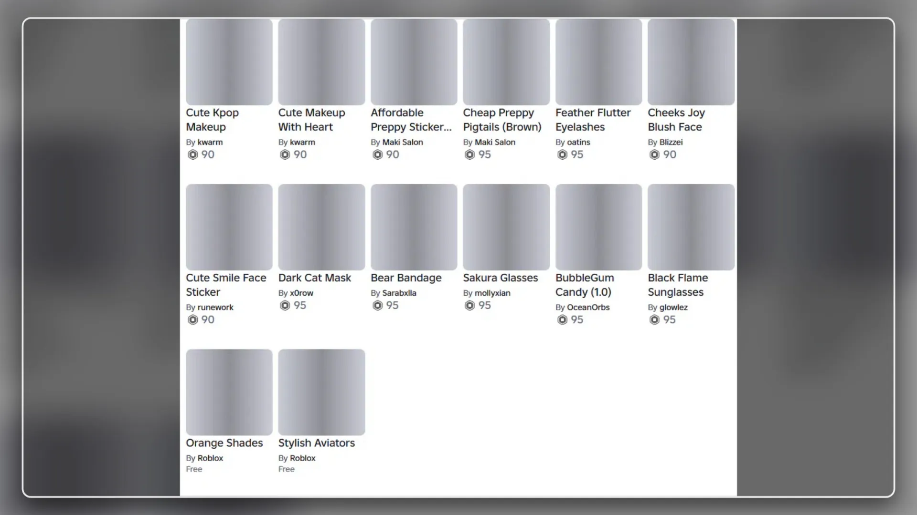
Task: Open Maki Salon creator link under Pigtails
Action: click(495, 142)
